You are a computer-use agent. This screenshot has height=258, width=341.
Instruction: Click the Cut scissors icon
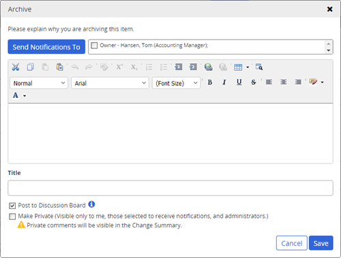[16, 67]
